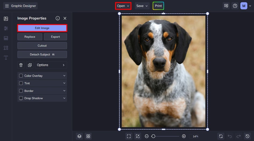This screenshot has height=141, width=254.
Task: Click the zoom in plus icon
Action: point(184,136)
